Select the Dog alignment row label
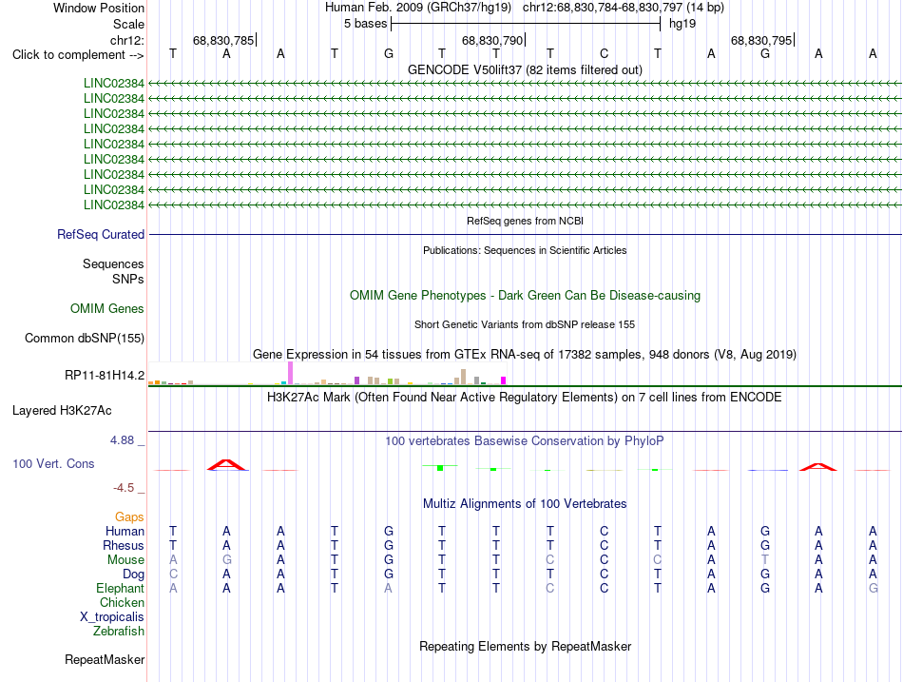Screen dimensions: 903x682 [x=133, y=575]
